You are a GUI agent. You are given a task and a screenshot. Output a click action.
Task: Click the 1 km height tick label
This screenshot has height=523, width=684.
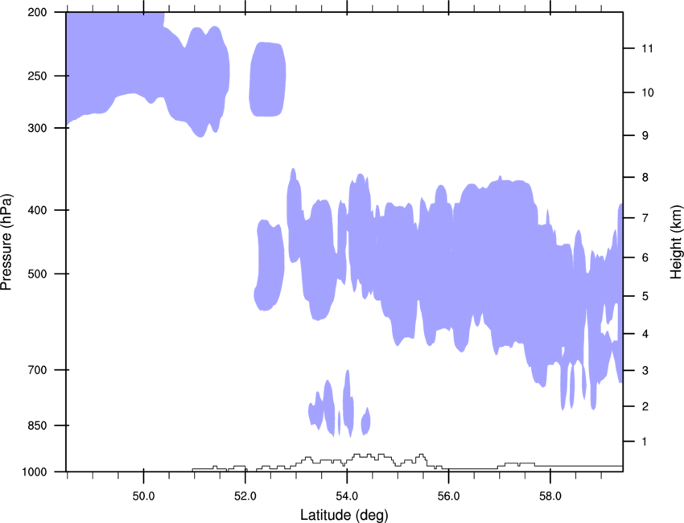(x=645, y=442)
